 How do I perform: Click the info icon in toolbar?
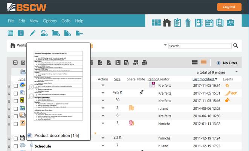21,33
